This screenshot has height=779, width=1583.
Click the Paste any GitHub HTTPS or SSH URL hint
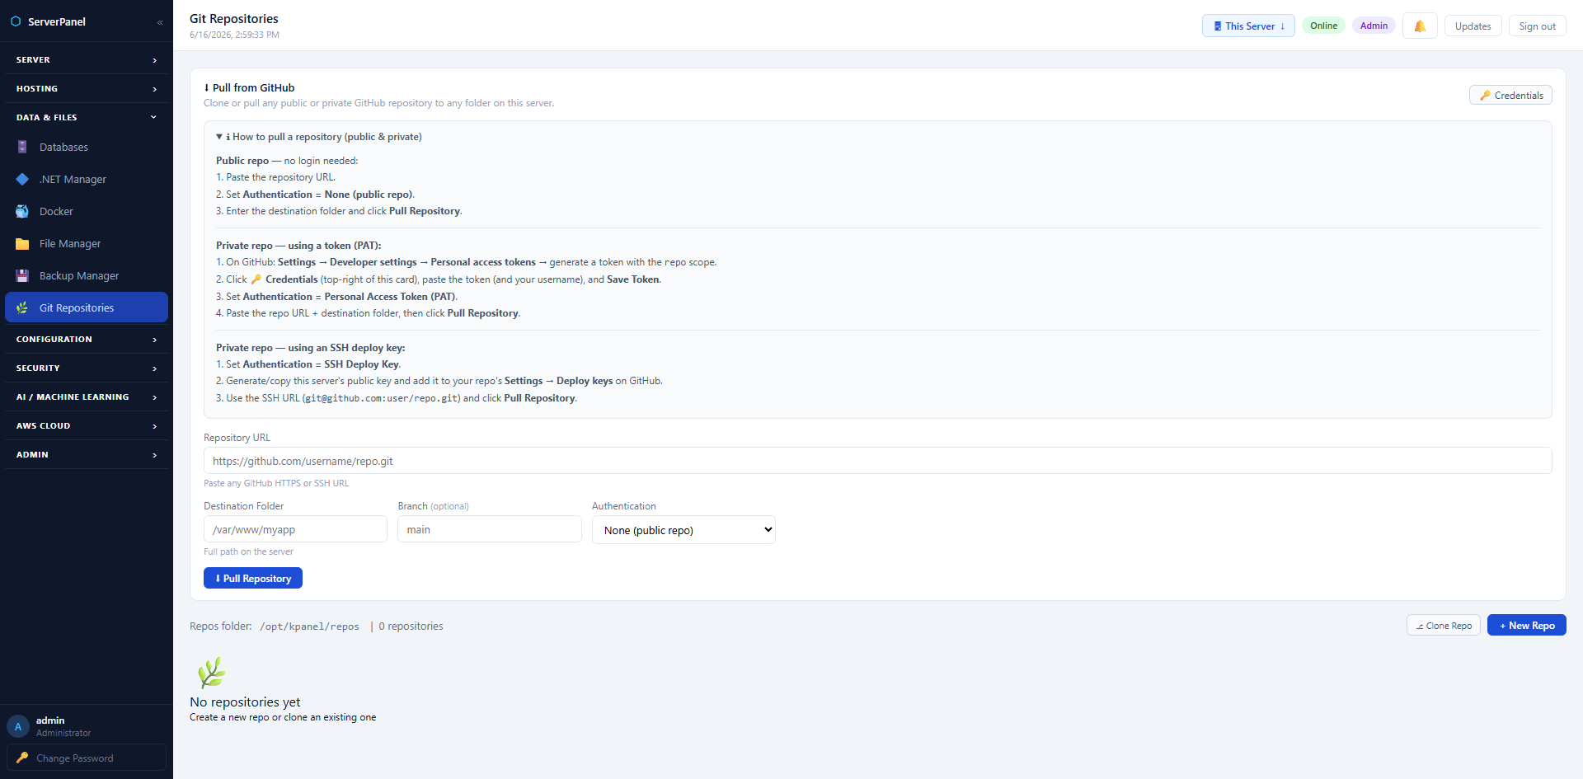point(276,483)
